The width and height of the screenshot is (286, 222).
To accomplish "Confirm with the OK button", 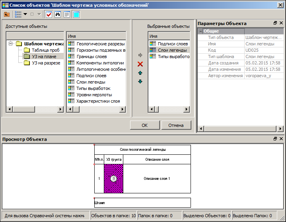I will click(x=145, y=125).
